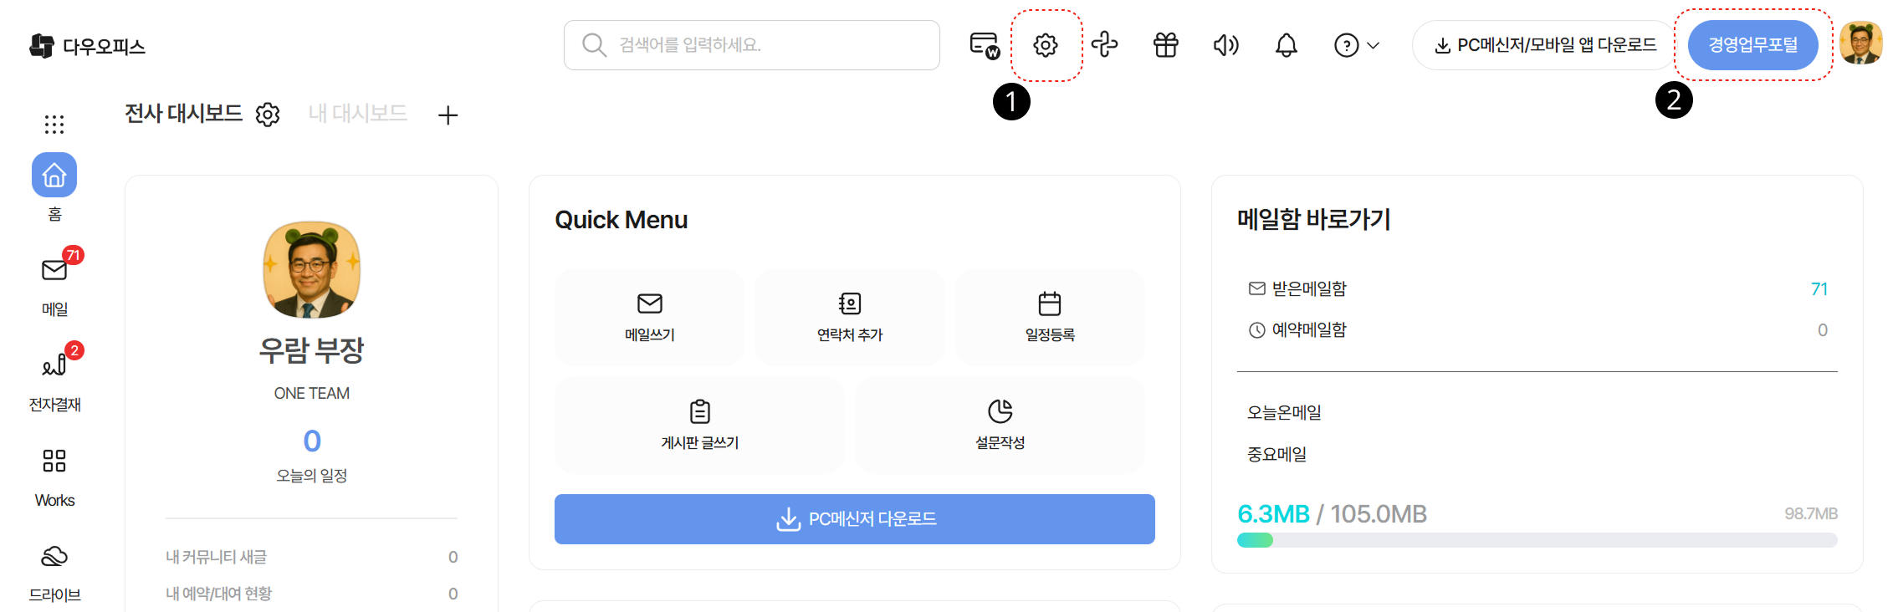The width and height of the screenshot is (1898, 612).
Task: Open 메일쓰기 in Quick Menu
Action: tap(649, 317)
